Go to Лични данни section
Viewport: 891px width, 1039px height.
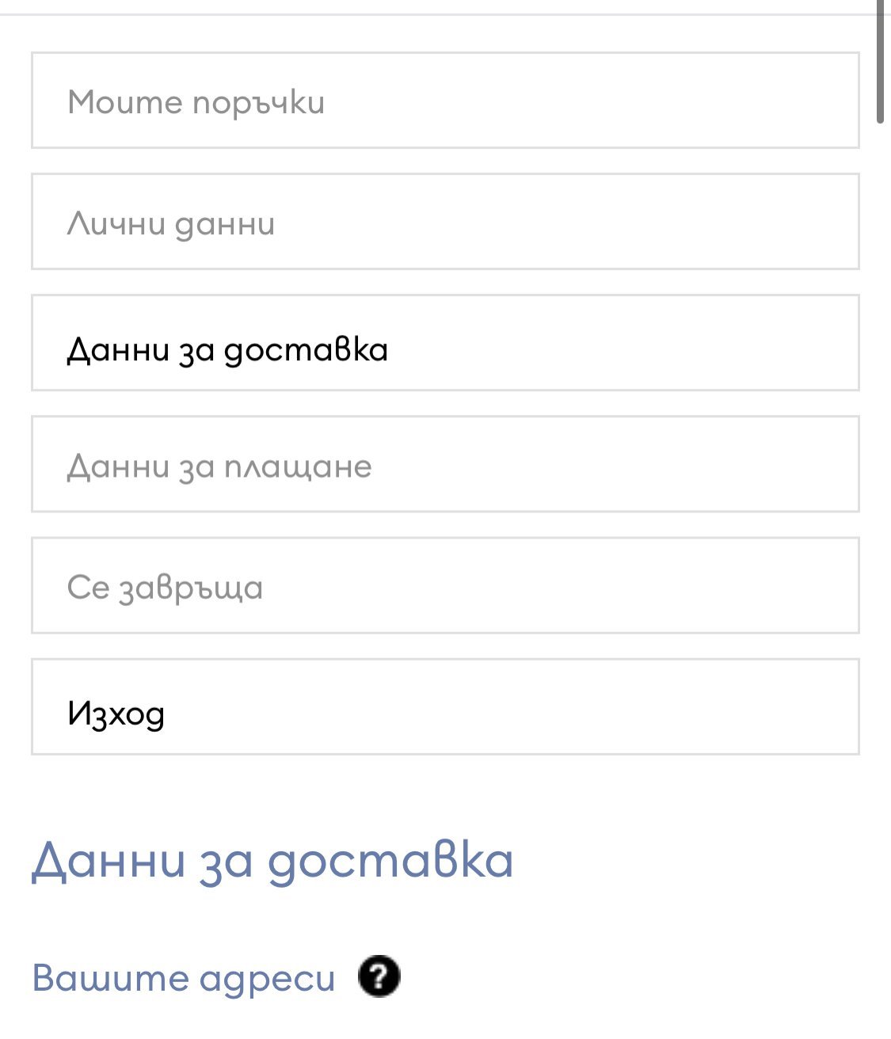445,222
